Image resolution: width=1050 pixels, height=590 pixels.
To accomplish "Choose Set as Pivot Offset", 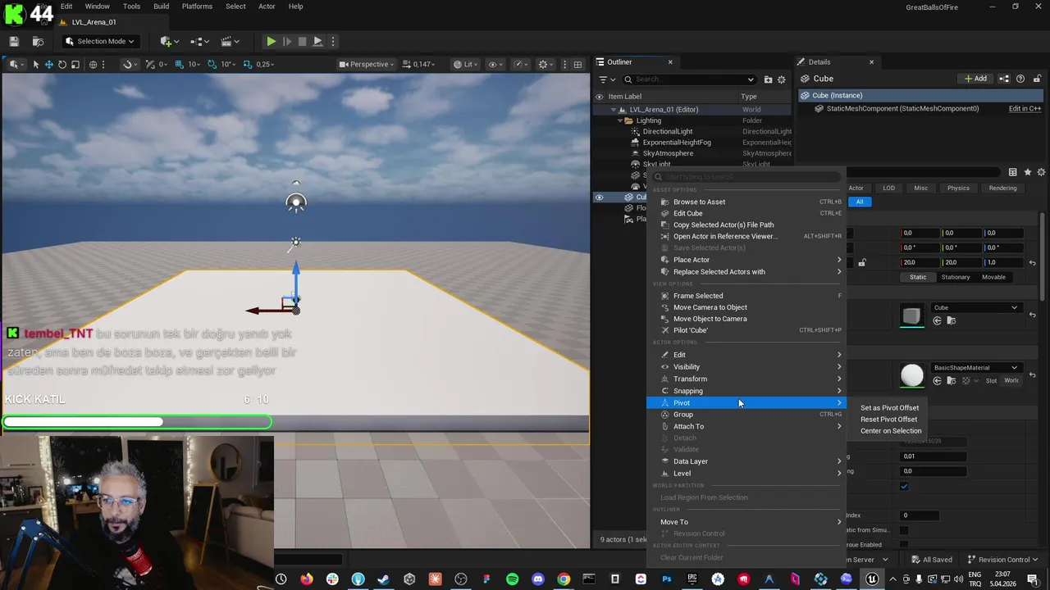I will coord(889,407).
